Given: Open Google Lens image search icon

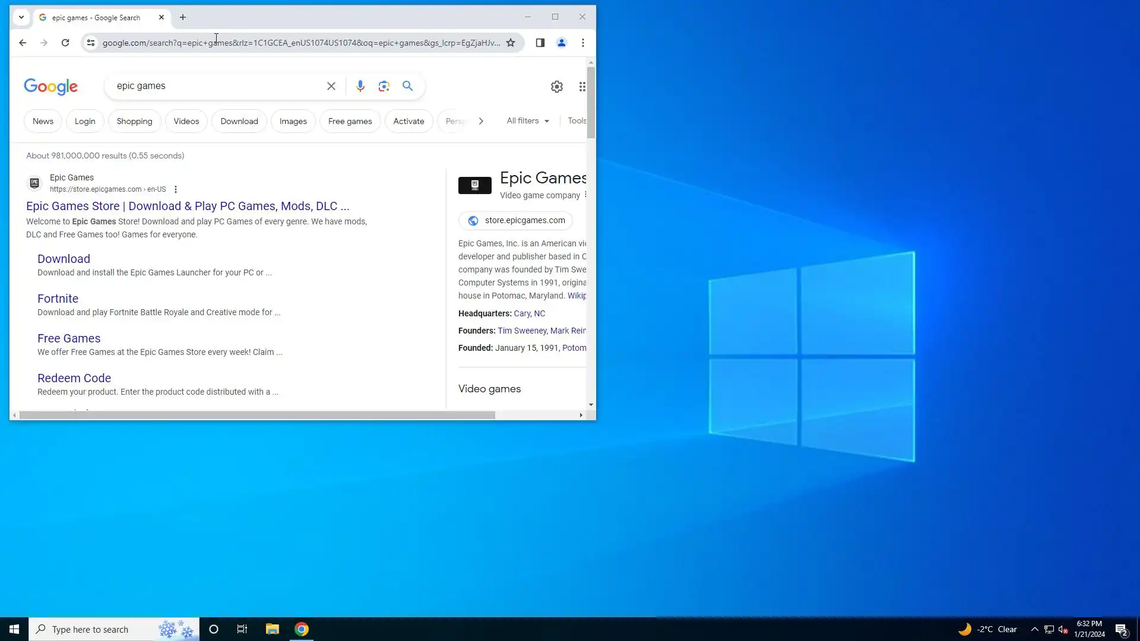Looking at the screenshot, I should point(384,86).
